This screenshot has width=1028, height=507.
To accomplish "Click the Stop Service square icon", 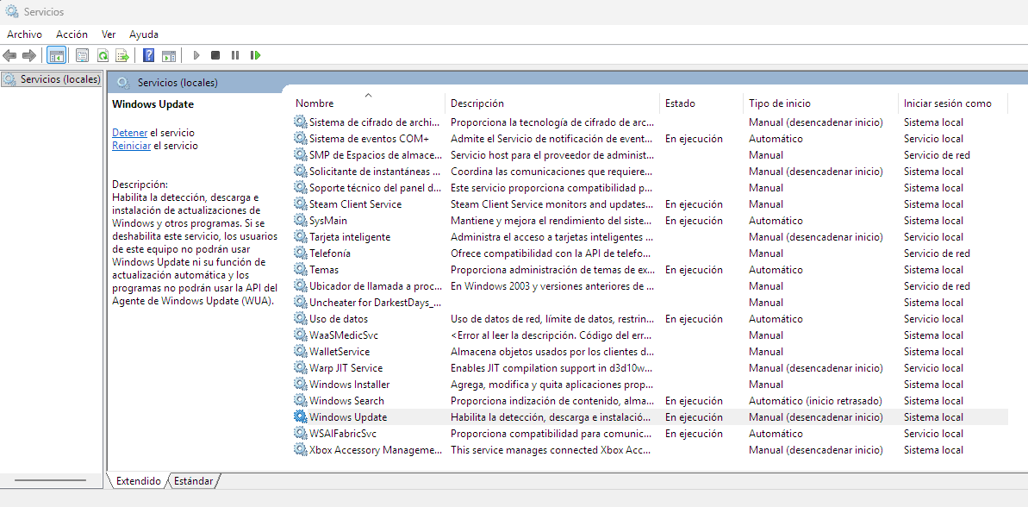I will click(215, 55).
